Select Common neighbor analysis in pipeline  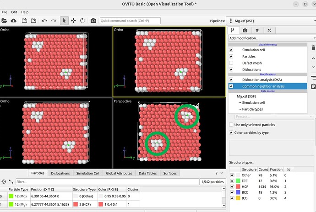click(x=262, y=86)
